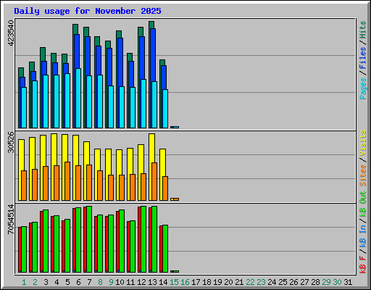The image size is (371, 290).
Task: Click the Sites legend label
Action: click(x=363, y=175)
